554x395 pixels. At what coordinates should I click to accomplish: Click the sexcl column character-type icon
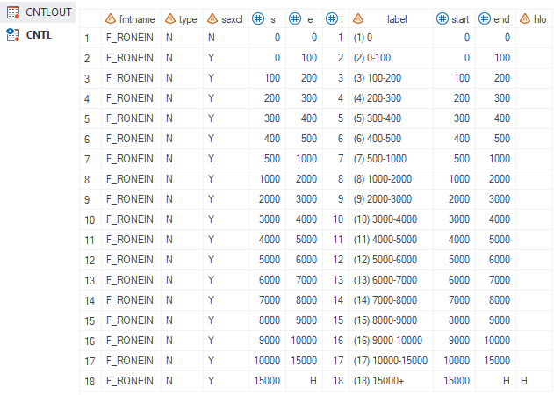pyautogui.click(x=212, y=18)
